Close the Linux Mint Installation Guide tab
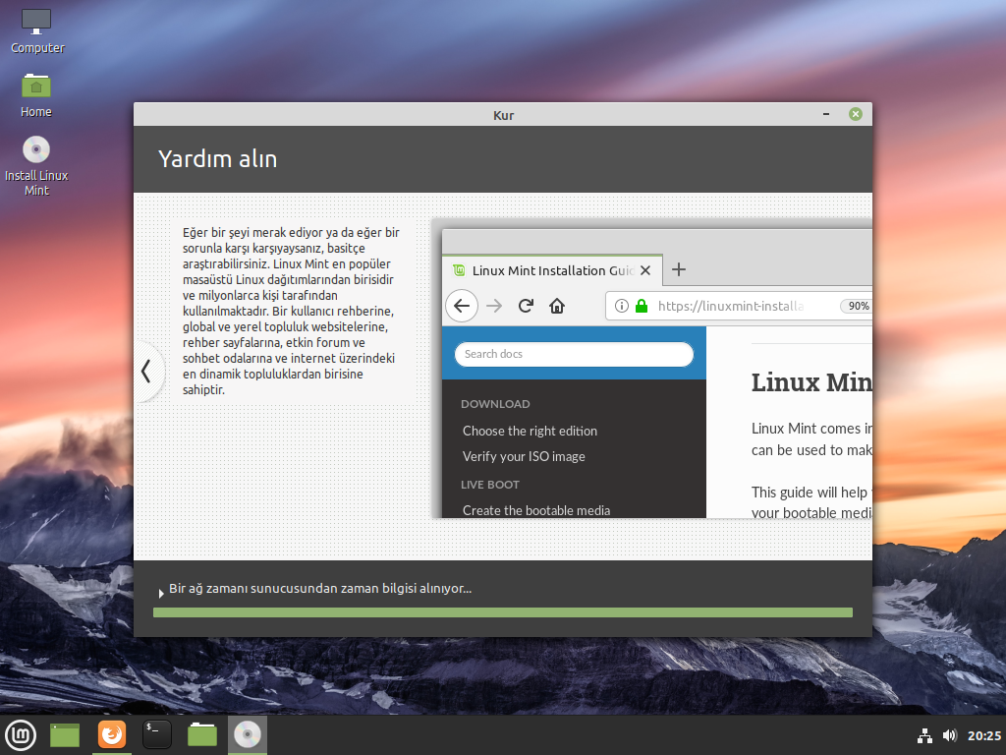Image resolution: width=1006 pixels, height=755 pixels. coord(645,270)
